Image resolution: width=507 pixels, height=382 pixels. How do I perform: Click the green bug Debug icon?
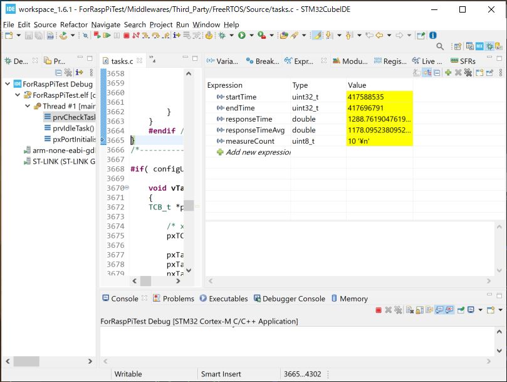pos(222,35)
